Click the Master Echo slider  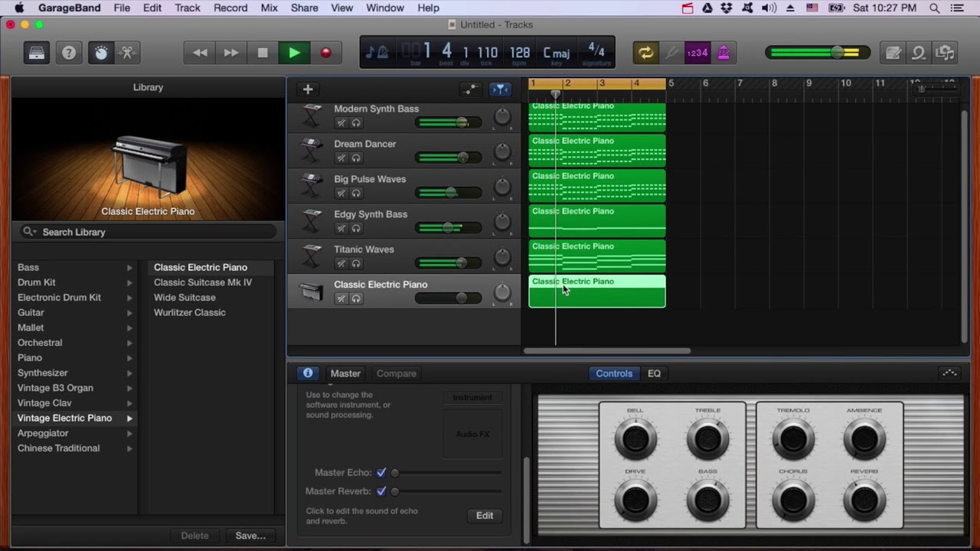click(446, 473)
